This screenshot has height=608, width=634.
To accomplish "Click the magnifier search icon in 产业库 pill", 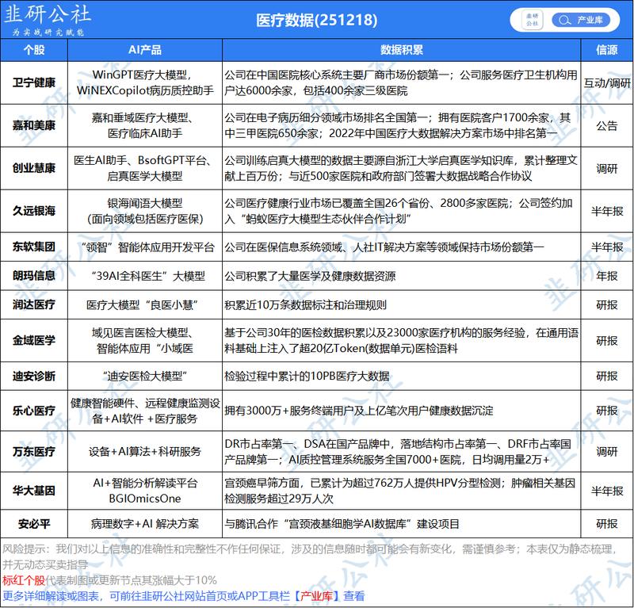I will [x=564, y=20].
